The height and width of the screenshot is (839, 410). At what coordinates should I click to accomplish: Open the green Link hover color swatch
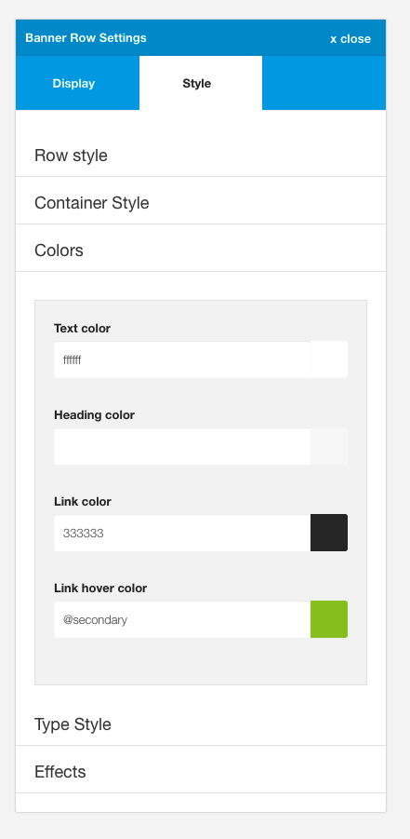[329, 620]
